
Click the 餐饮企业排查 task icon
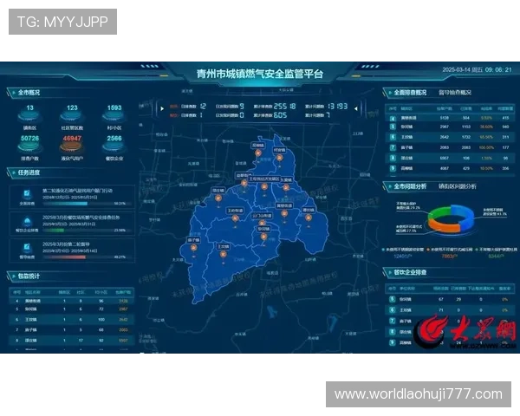[x=27, y=221]
